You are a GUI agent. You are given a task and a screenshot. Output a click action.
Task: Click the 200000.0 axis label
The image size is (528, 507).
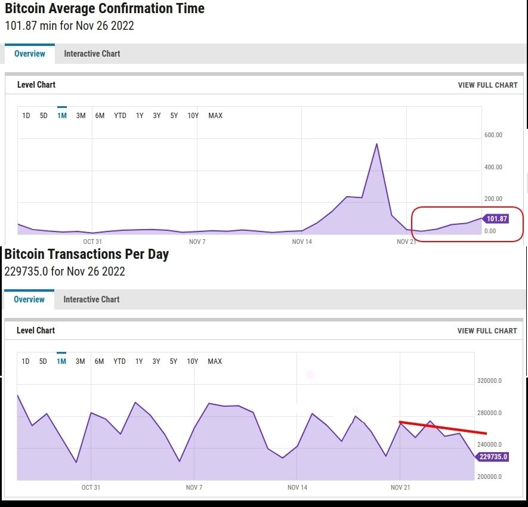point(489,477)
